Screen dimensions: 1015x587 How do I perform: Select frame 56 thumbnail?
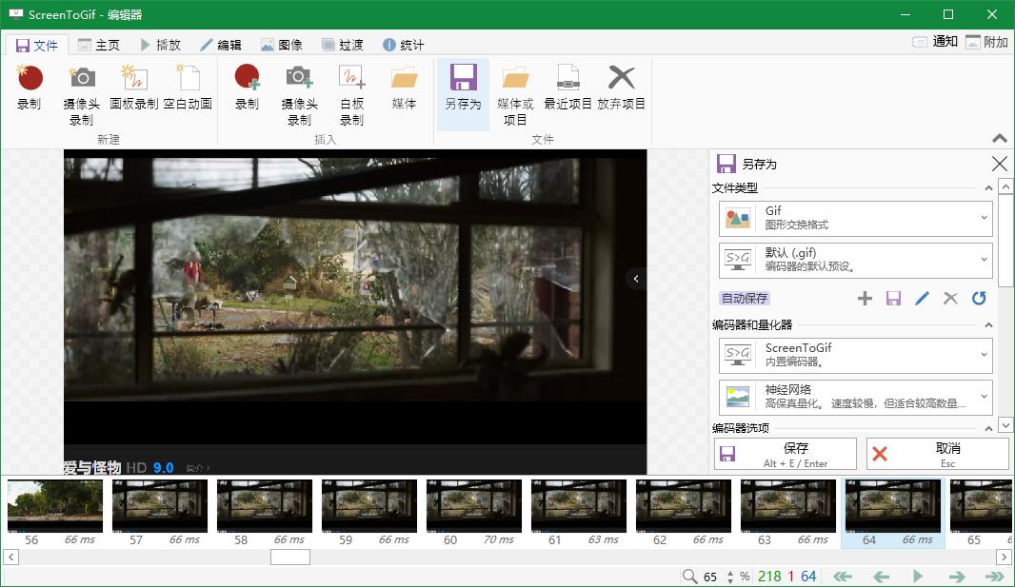click(55, 514)
